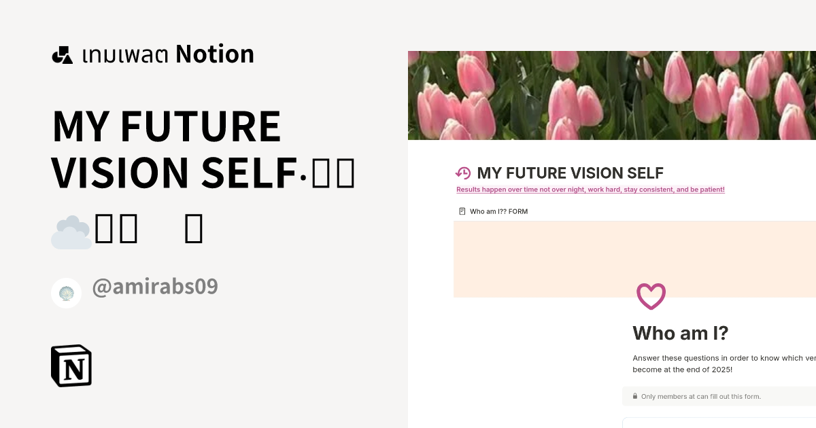Click the pink heart icon above Who am I?

point(651,296)
